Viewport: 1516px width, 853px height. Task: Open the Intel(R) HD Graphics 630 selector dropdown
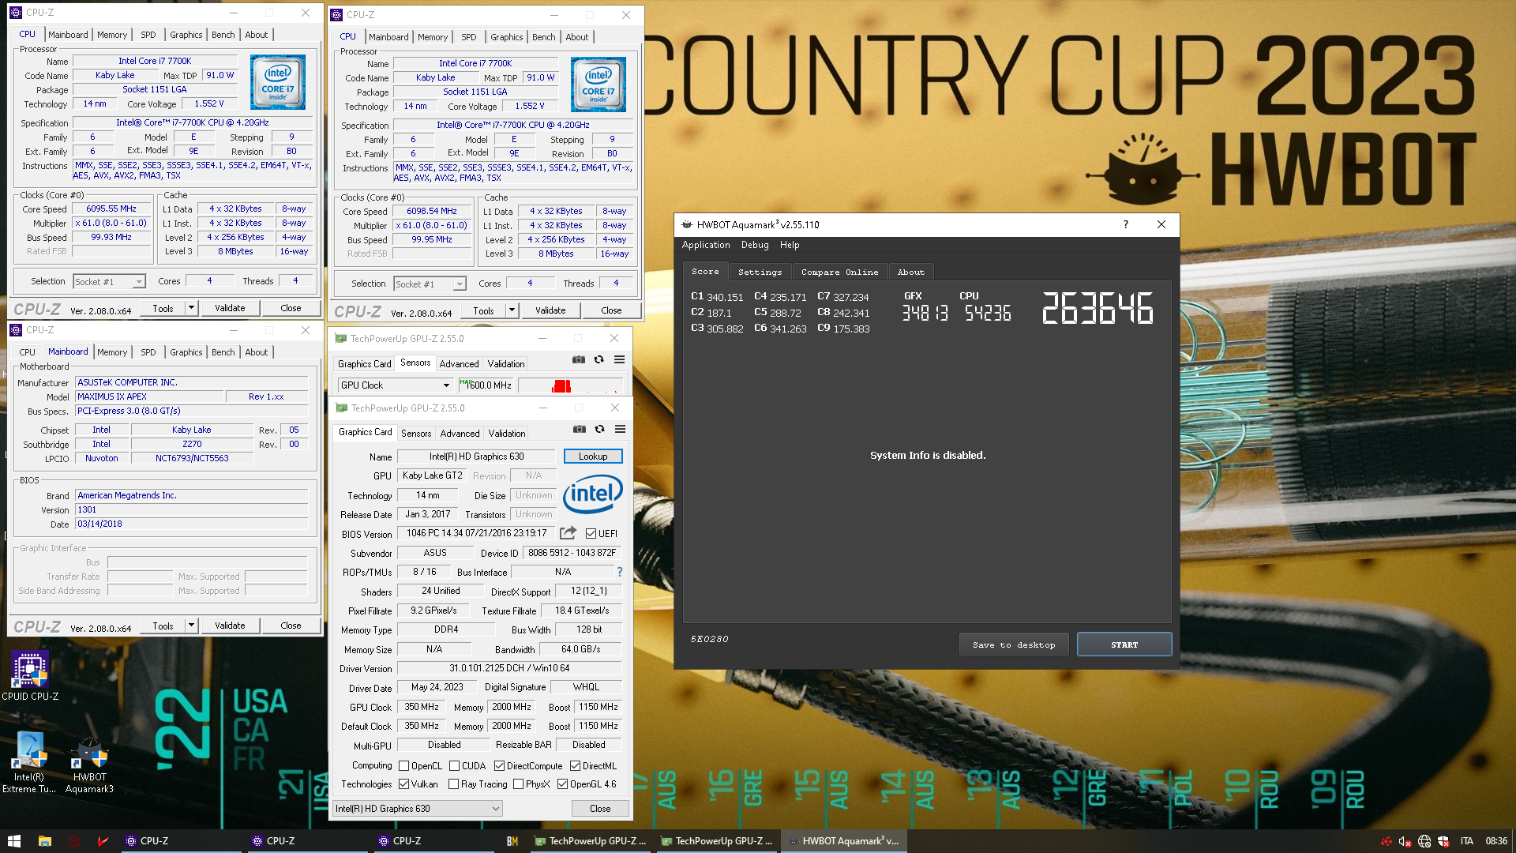tap(418, 808)
